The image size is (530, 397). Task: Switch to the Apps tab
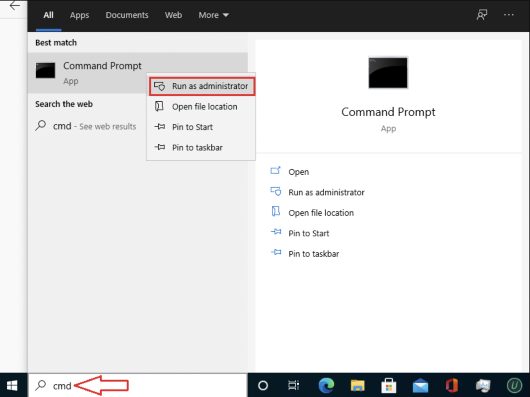(x=79, y=15)
